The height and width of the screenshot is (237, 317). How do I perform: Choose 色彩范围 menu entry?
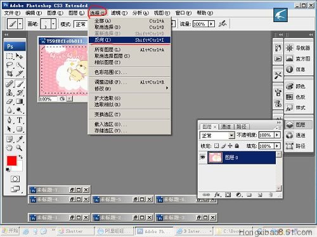(x=129, y=72)
